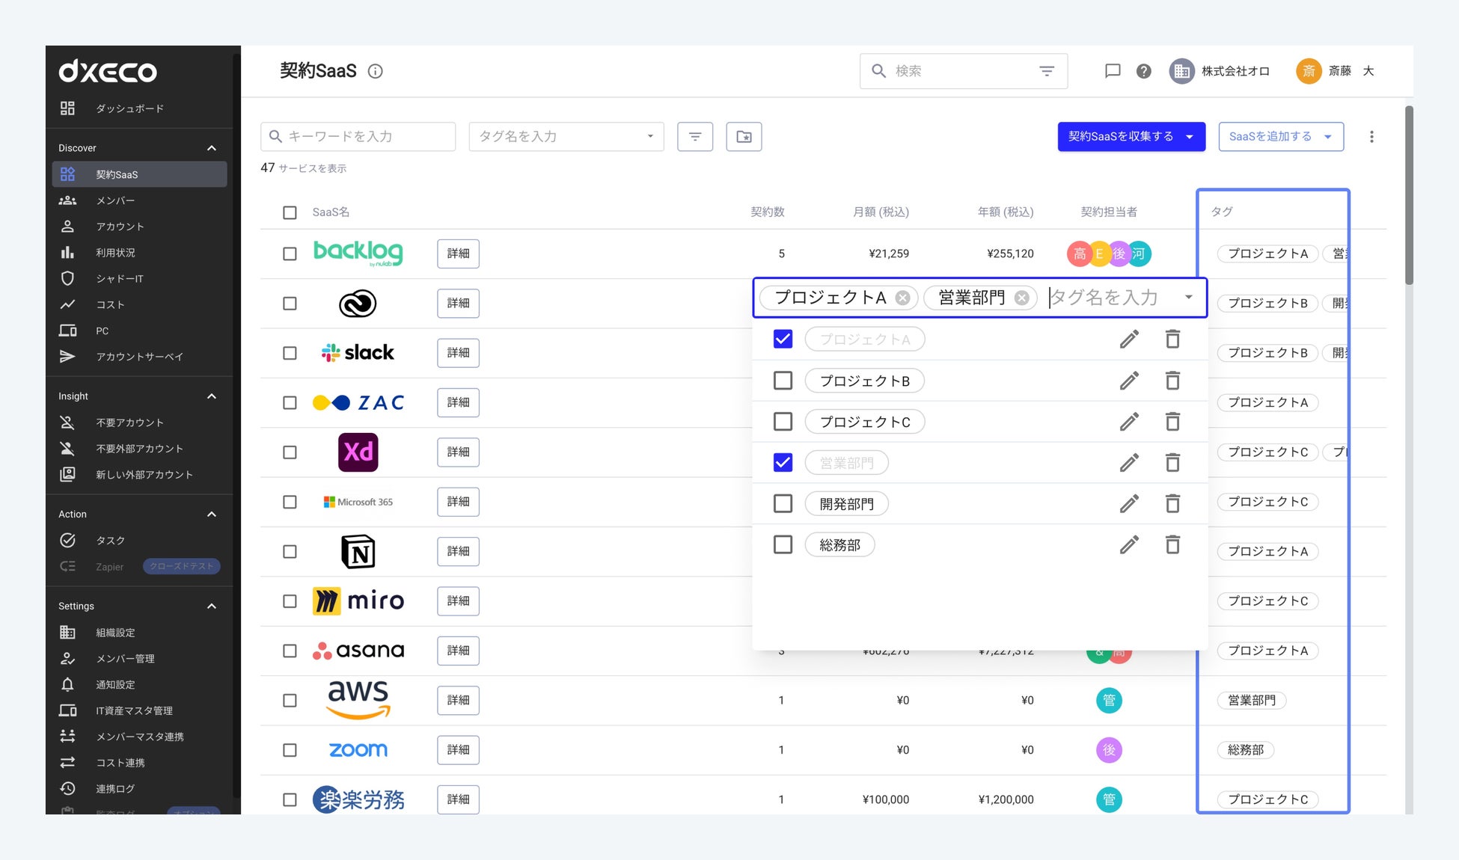The image size is (1459, 860).
Task: Click edit pencil for プロジェクトB tag
Action: point(1129,381)
